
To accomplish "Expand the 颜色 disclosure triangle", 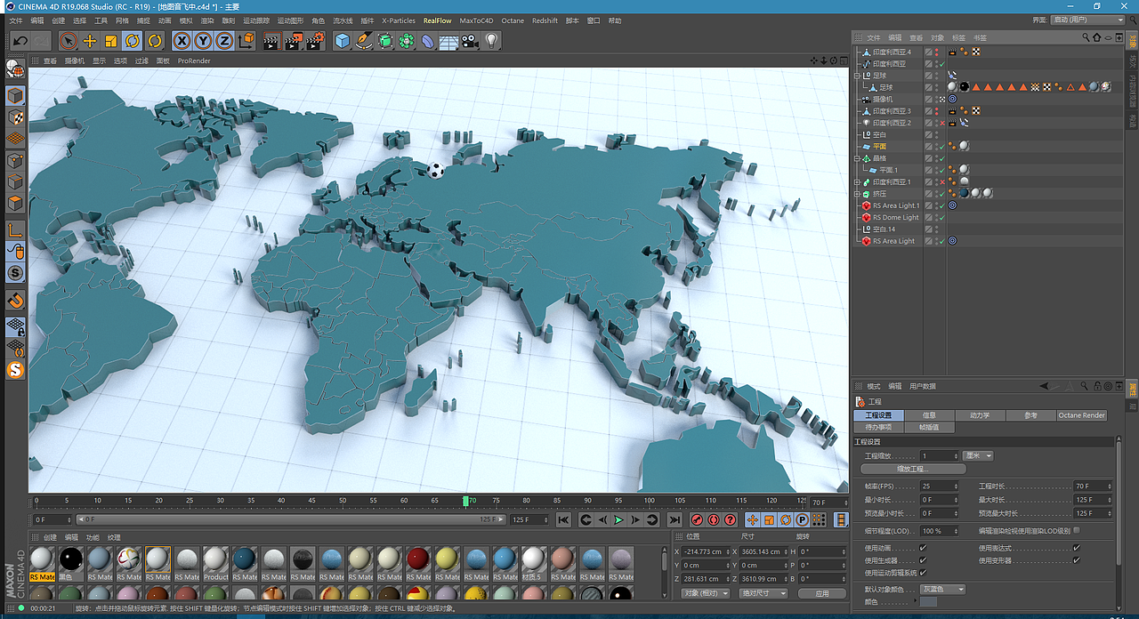I will [x=914, y=602].
